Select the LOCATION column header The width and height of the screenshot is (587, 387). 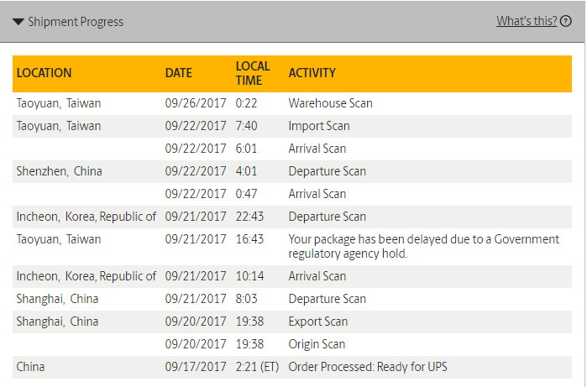pos(45,72)
